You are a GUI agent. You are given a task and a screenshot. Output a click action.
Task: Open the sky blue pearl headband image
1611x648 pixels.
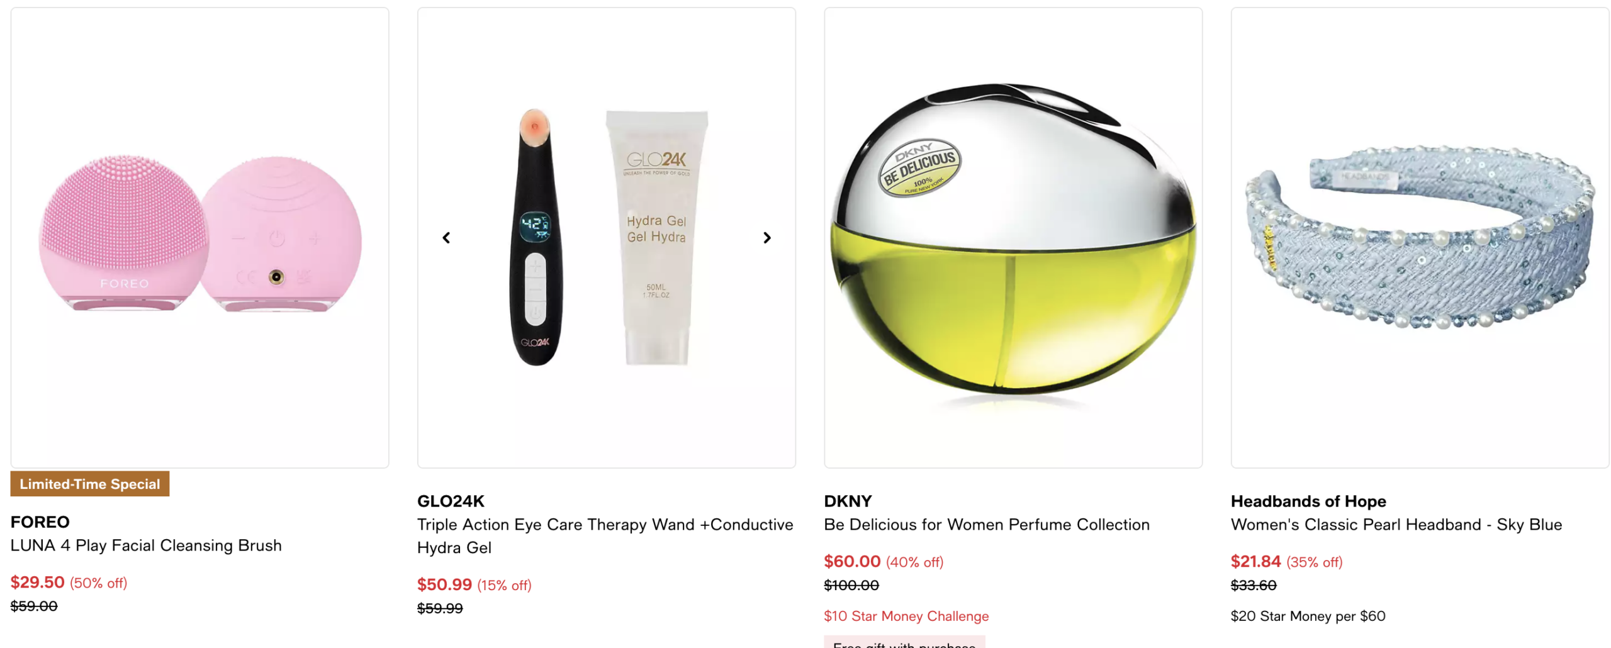[x=1419, y=238]
